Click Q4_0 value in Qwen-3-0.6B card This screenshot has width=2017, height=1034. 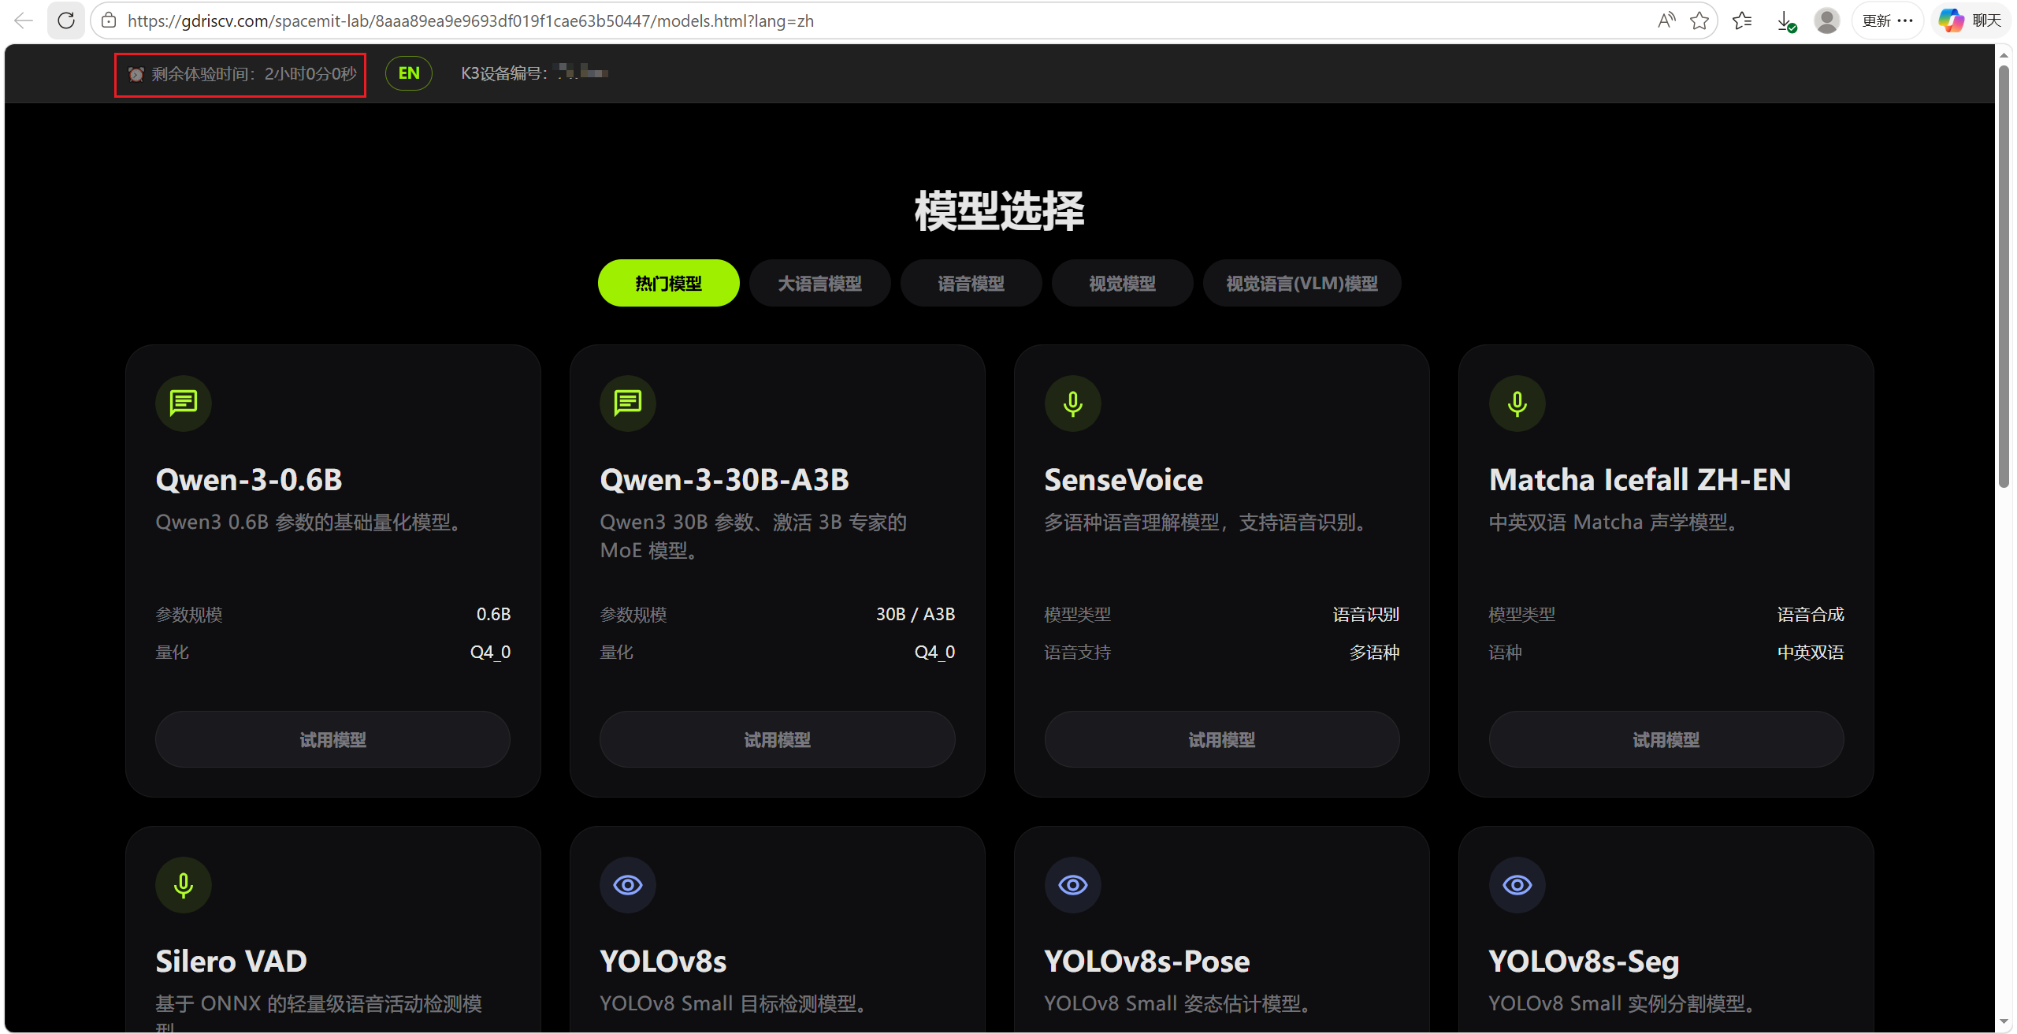491,652
